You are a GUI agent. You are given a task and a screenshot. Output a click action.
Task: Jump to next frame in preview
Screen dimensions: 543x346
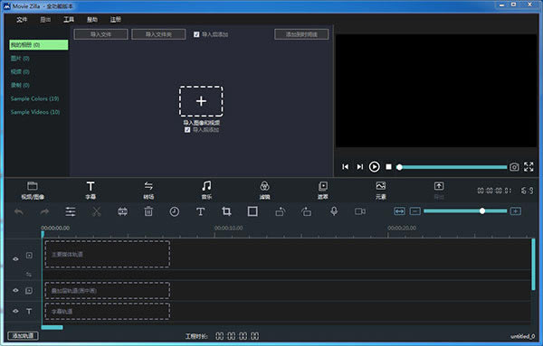coord(360,167)
